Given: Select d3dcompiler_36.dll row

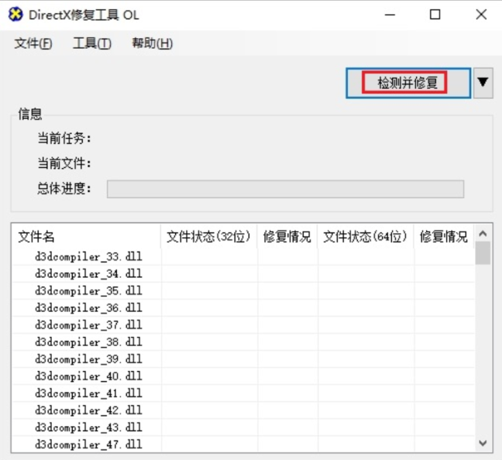Looking at the screenshot, I should click(x=243, y=308).
